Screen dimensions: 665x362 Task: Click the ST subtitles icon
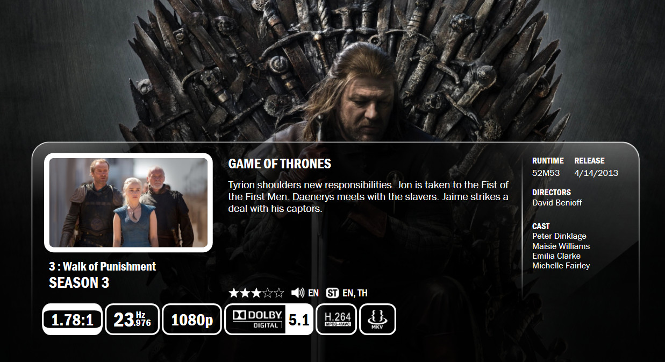click(x=332, y=293)
